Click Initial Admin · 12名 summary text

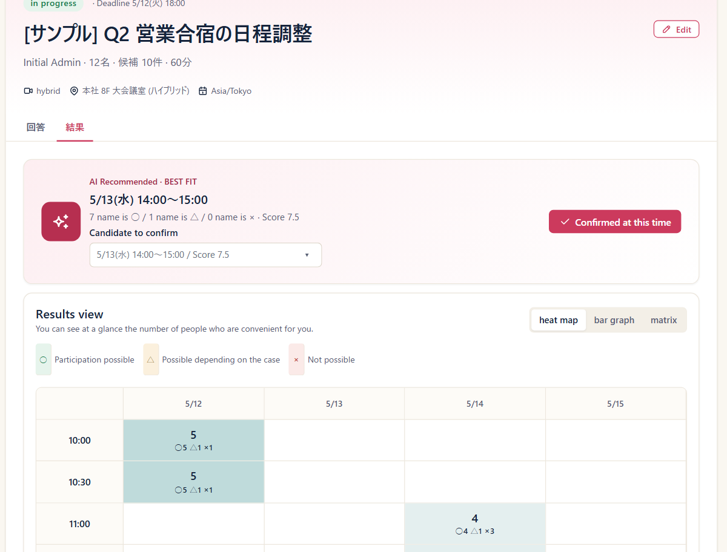(108, 62)
